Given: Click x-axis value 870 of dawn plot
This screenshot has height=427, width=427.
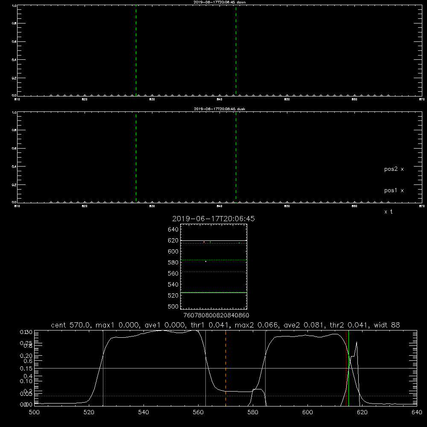Looking at the screenshot, I should coord(421,99).
